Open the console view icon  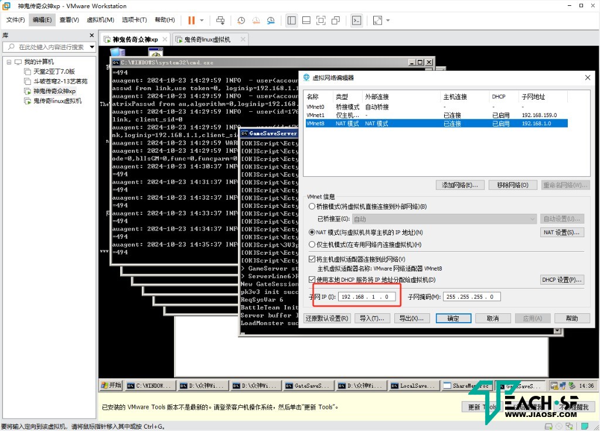(x=356, y=20)
